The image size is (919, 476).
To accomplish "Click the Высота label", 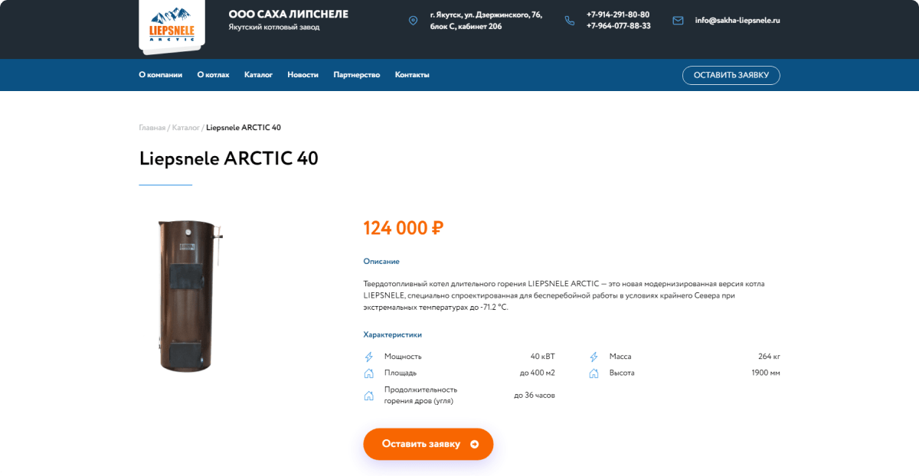I will 622,373.
